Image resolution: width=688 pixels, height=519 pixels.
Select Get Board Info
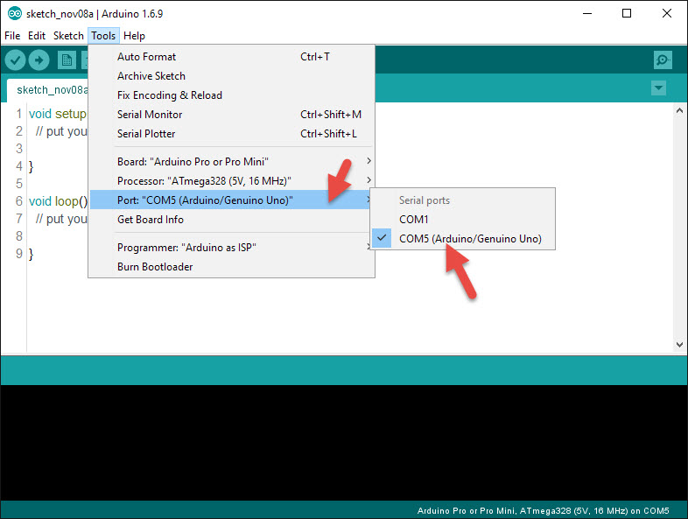tap(150, 220)
